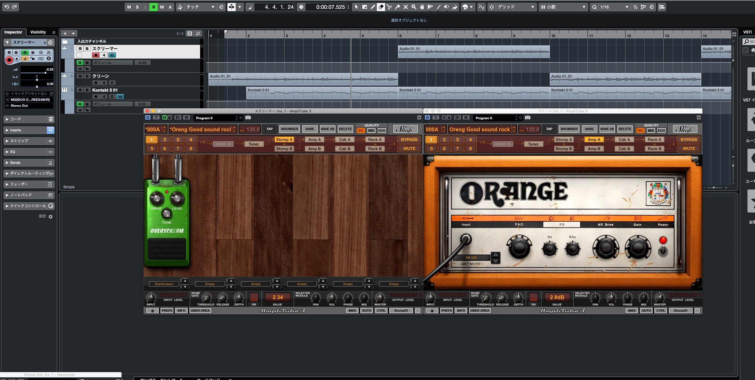The width and height of the screenshot is (755, 380).
Task: Mute the クリーン track
Action: click(x=80, y=76)
